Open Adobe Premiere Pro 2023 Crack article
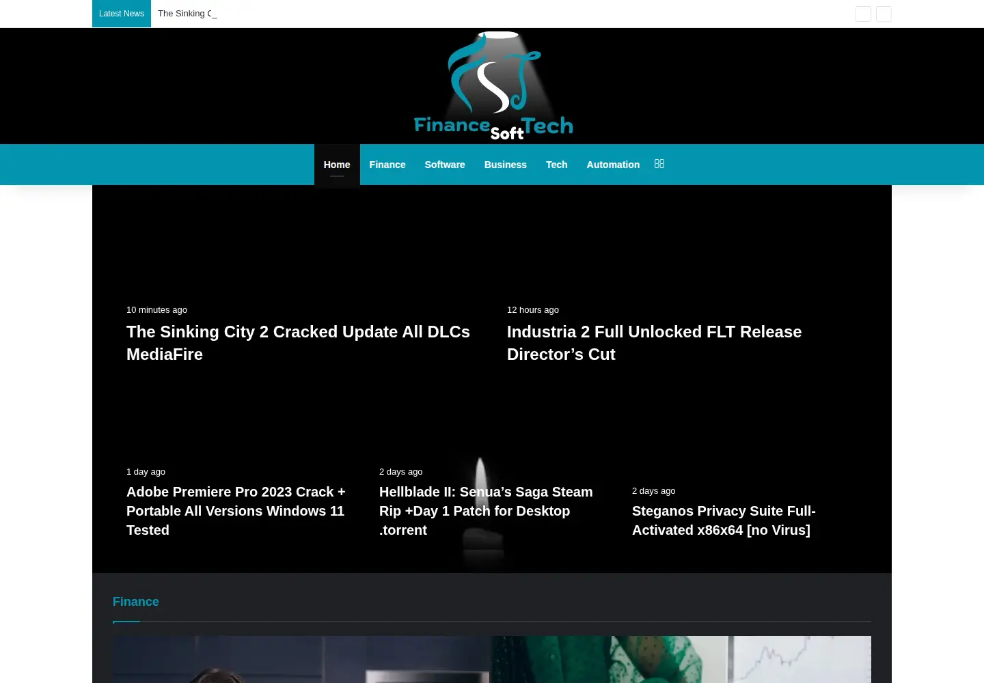Screen dimensions: 984x683 click(x=236, y=511)
